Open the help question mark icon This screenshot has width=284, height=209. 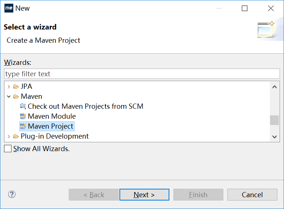[x=12, y=194]
